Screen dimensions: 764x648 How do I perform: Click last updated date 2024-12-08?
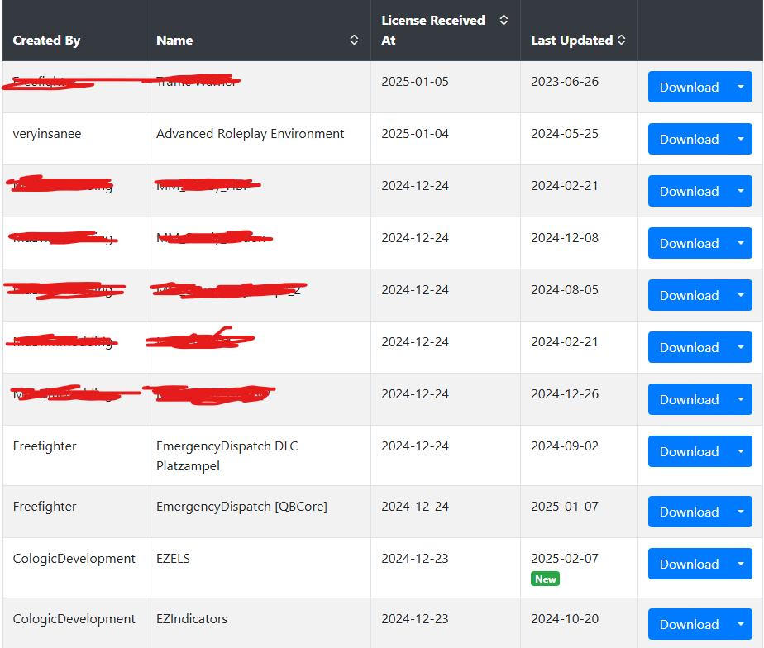tap(564, 238)
